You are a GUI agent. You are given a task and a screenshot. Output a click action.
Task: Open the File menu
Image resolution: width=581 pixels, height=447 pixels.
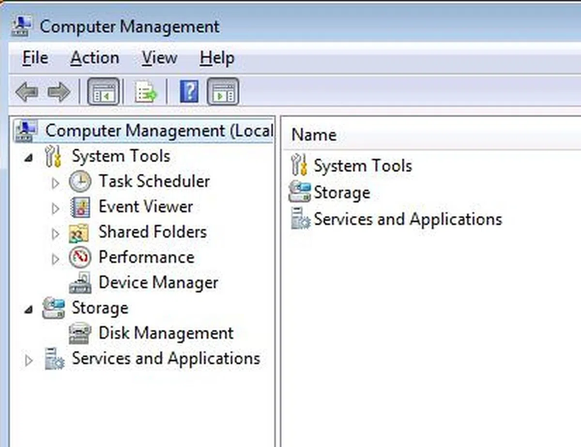coord(35,58)
